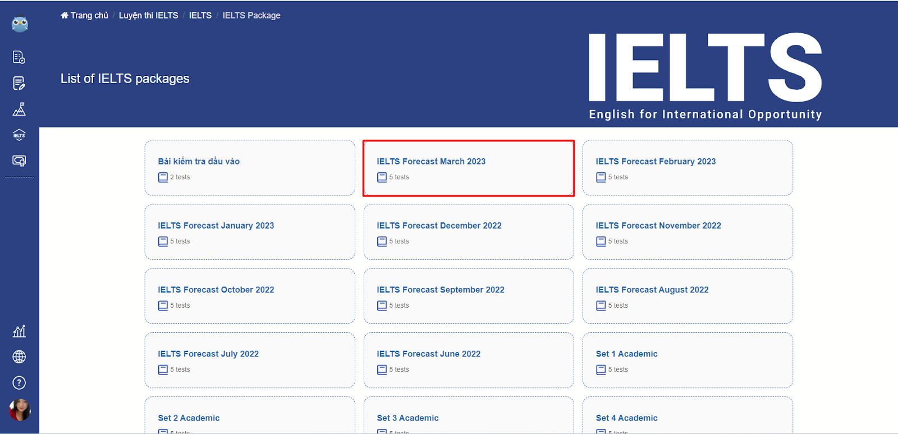898x434 pixels.
Task: Open Set 3 Academic package
Action: [x=469, y=415]
